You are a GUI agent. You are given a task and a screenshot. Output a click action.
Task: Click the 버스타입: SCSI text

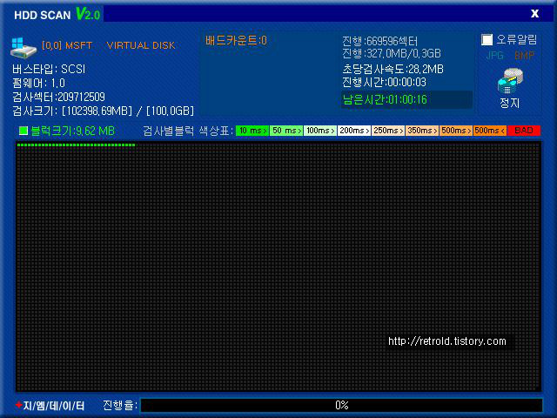click(49, 69)
